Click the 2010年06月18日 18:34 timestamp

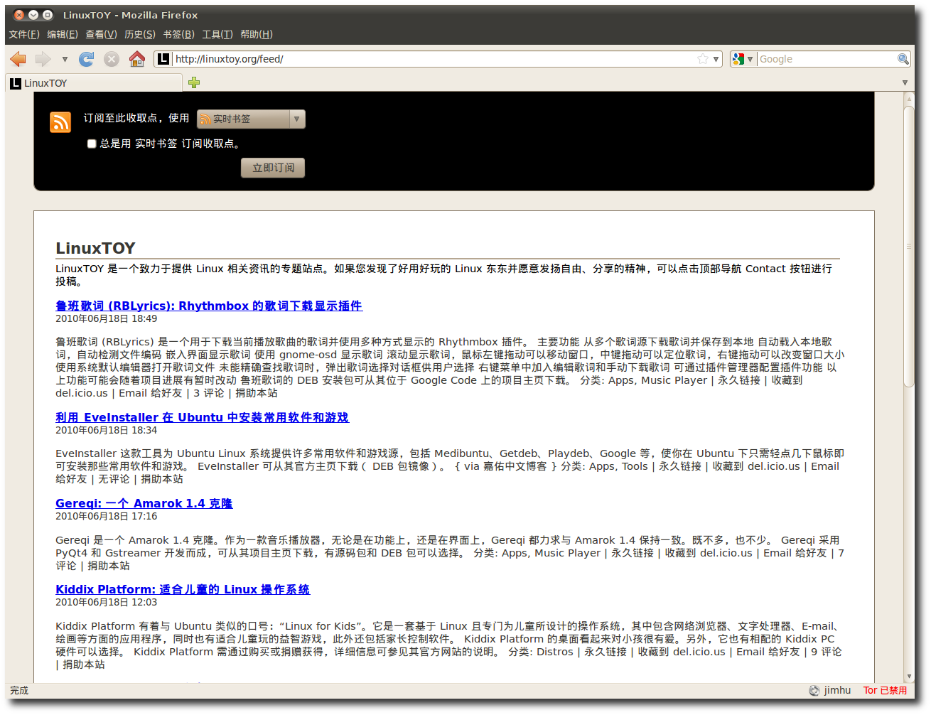[x=107, y=430]
